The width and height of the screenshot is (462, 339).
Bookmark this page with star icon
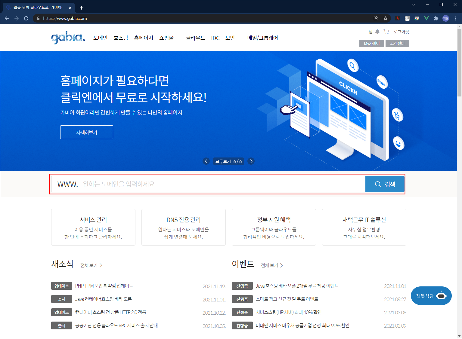(x=386, y=18)
